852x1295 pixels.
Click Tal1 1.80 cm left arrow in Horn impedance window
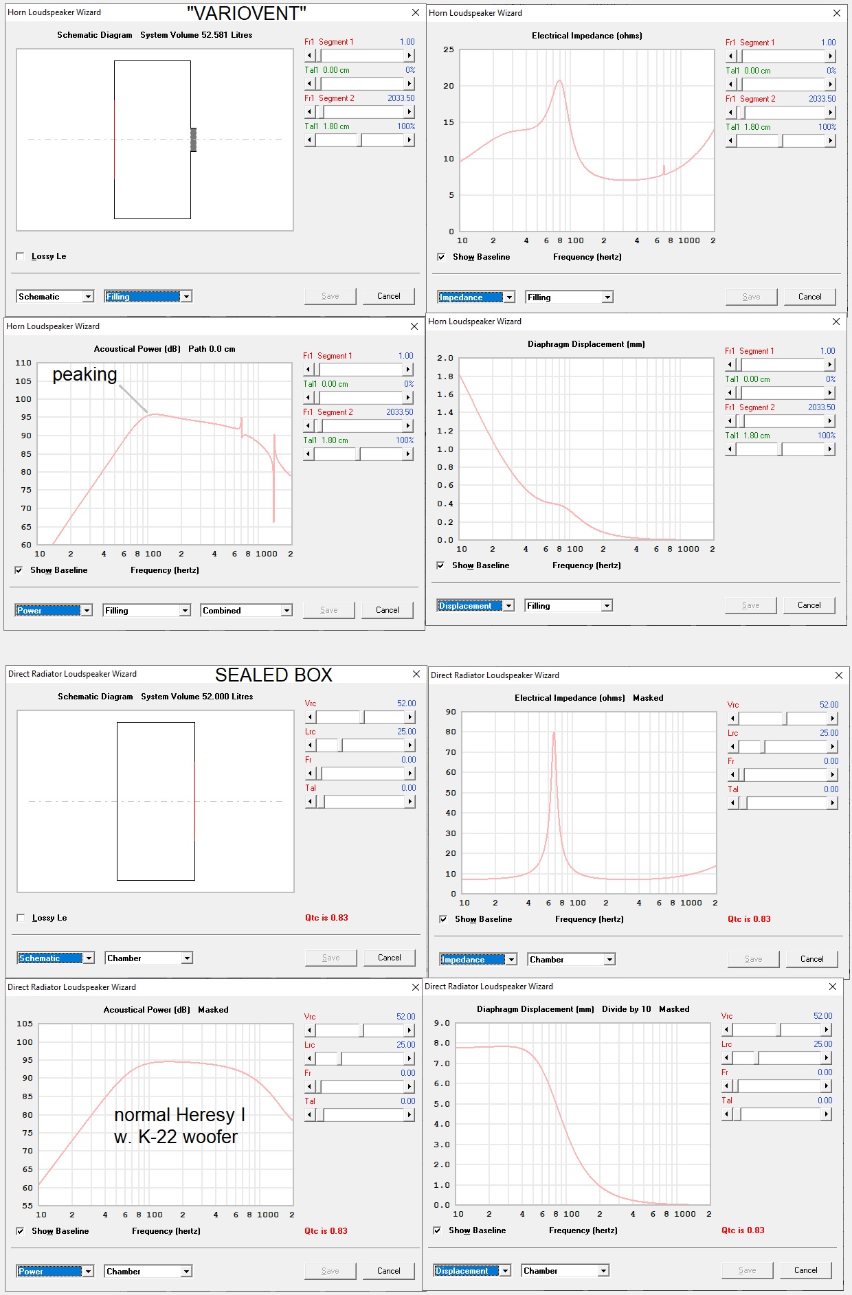730,141
